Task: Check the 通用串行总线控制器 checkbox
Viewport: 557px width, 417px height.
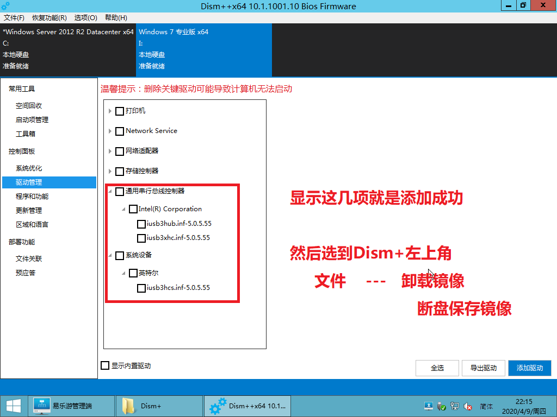Action: [x=120, y=192]
